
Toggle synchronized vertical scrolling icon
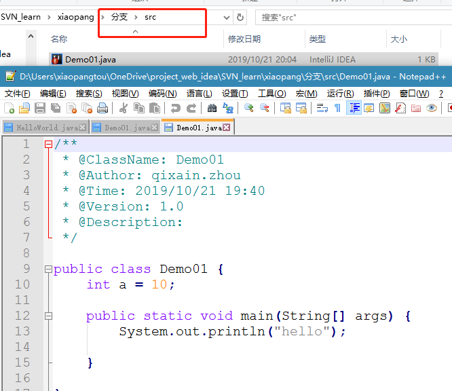(286, 109)
